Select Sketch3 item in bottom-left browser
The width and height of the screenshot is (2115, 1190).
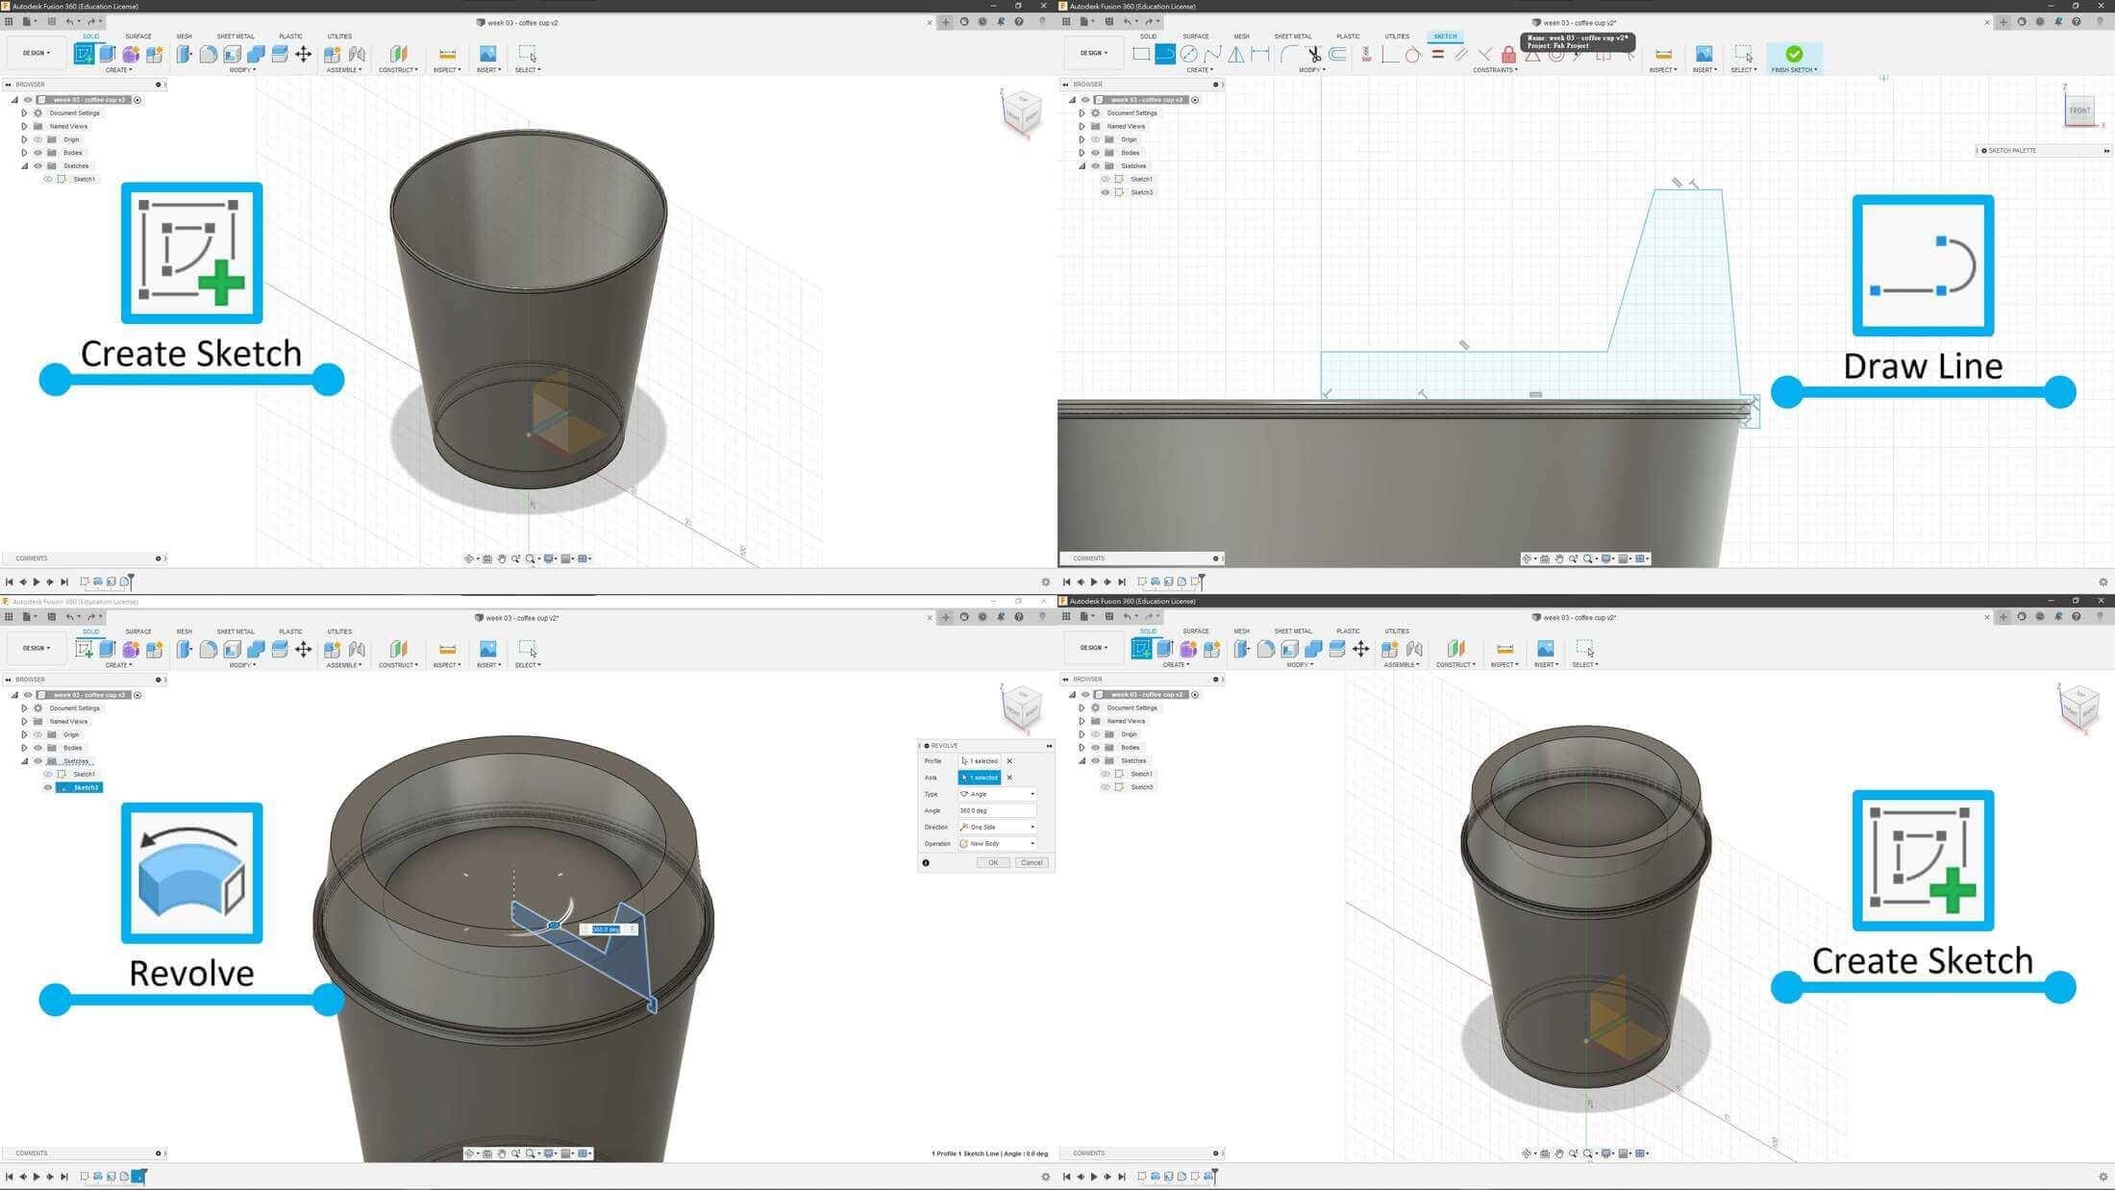coord(80,787)
